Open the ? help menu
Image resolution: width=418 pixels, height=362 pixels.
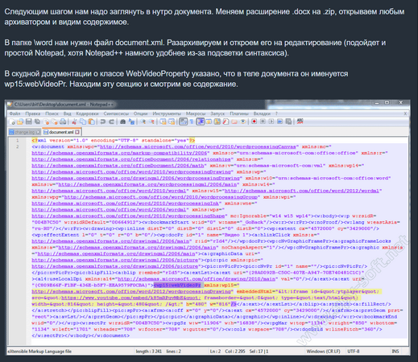tap(276, 113)
